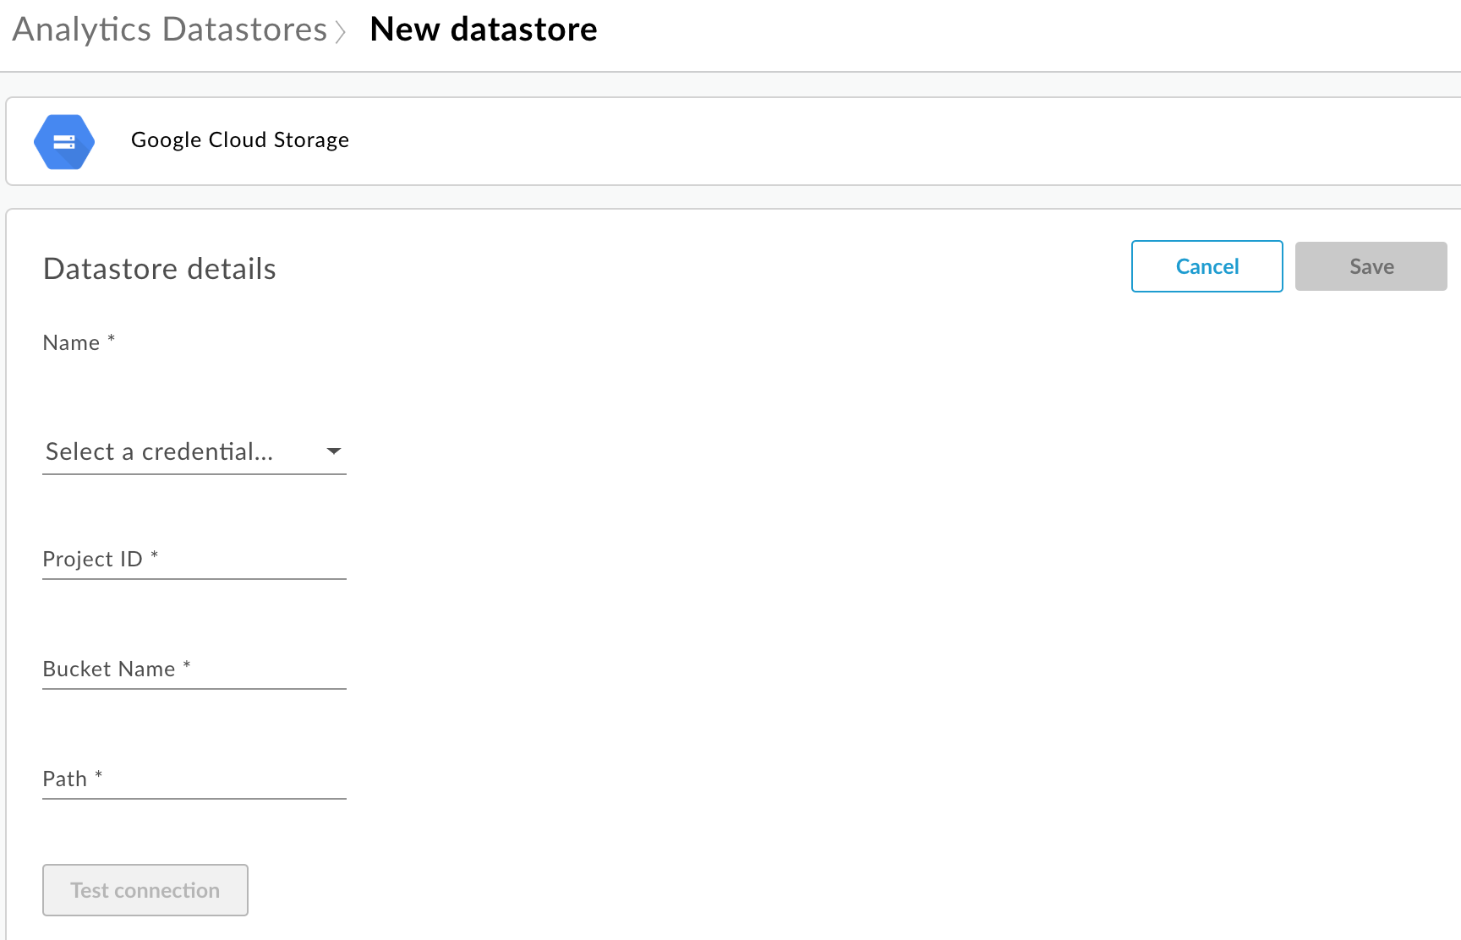
Task: Click the Test connection button
Action: 145,890
